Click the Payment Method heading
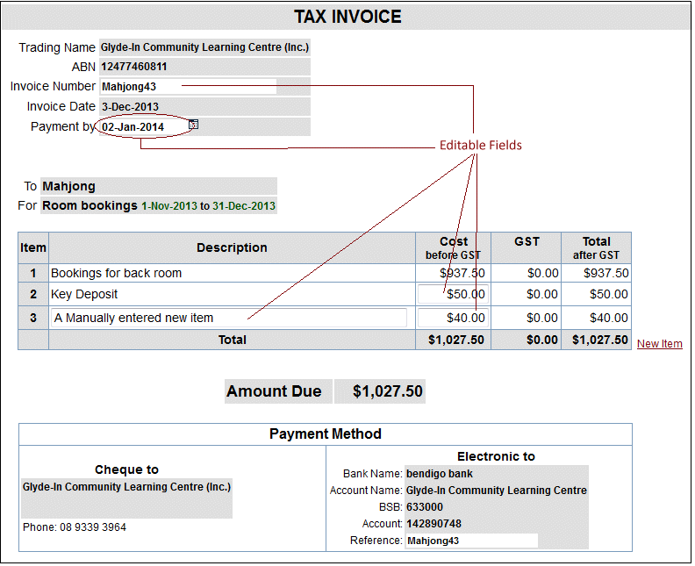Screen dimensions: 695x566 tap(326, 433)
